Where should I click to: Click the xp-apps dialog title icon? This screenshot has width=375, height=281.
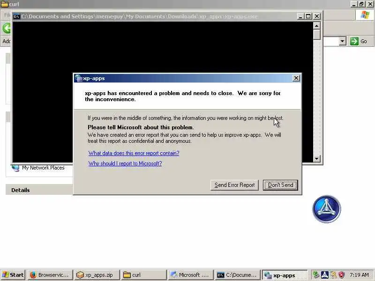click(x=78, y=78)
